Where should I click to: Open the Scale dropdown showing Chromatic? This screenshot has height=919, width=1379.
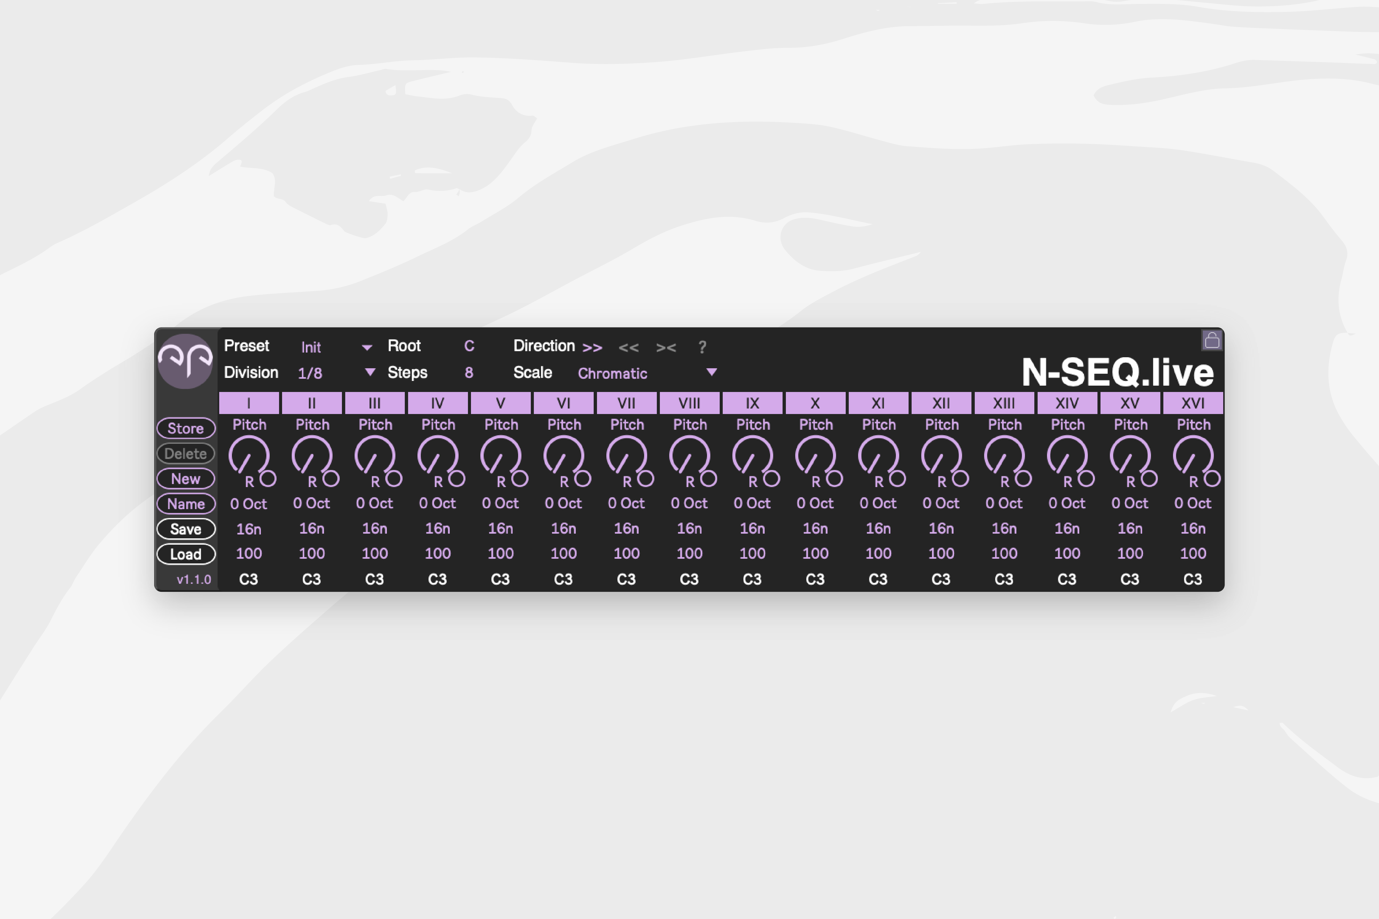(x=647, y=373)
